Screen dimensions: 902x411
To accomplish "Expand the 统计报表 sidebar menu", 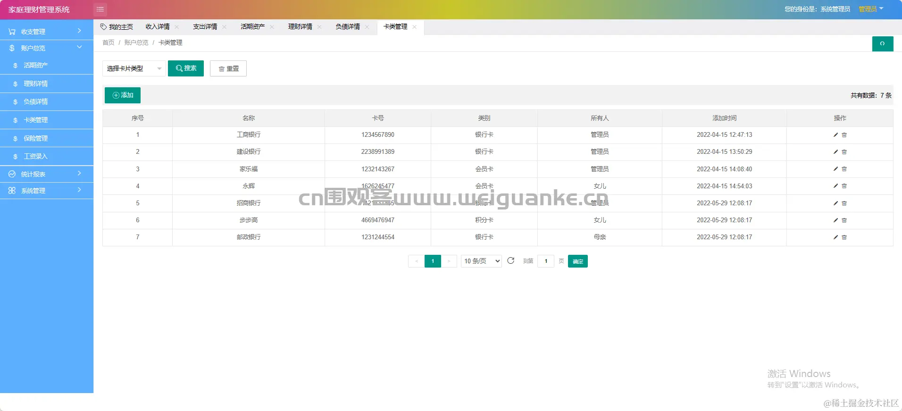I will 47,174.
